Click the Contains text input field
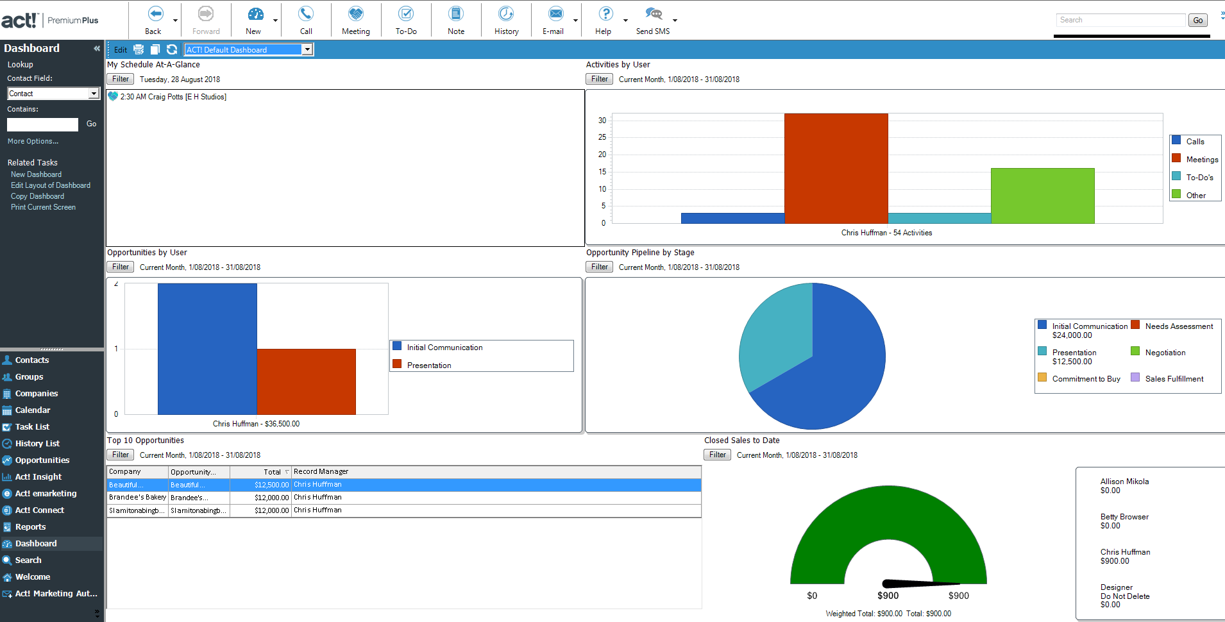The image size is (1225, 622). [42, 124]
